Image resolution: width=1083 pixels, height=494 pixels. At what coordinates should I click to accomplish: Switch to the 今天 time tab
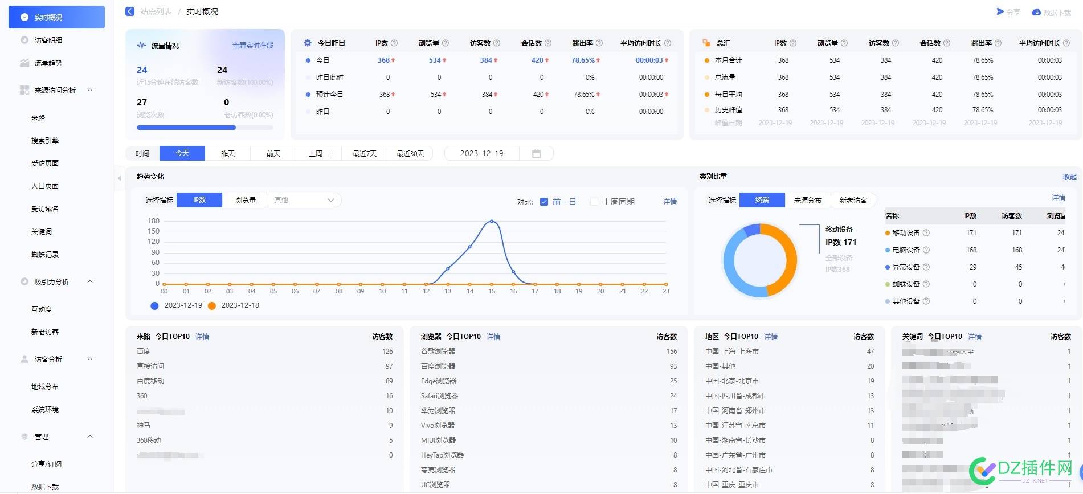pos(182,153)
